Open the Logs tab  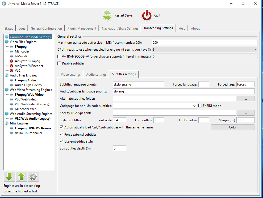point(22,29)
